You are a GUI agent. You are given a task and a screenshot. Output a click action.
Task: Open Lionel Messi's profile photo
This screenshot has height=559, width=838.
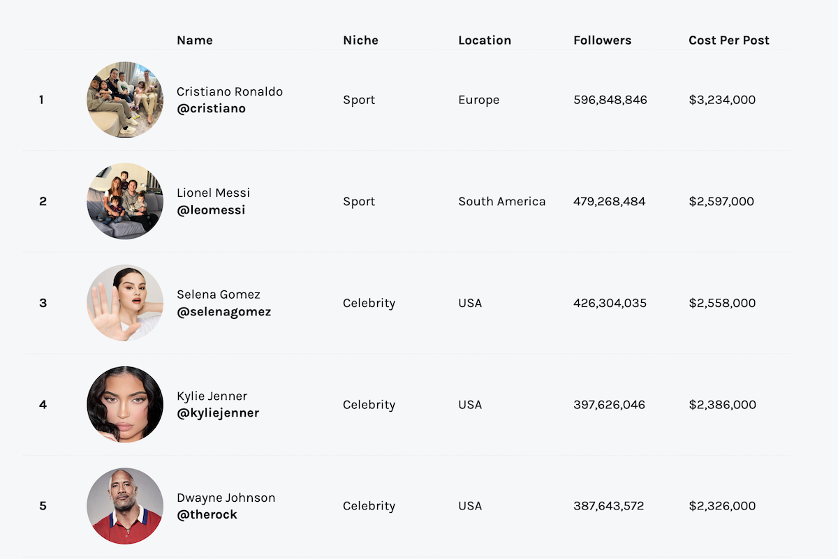pyautogui.click(x=125, y=202)
